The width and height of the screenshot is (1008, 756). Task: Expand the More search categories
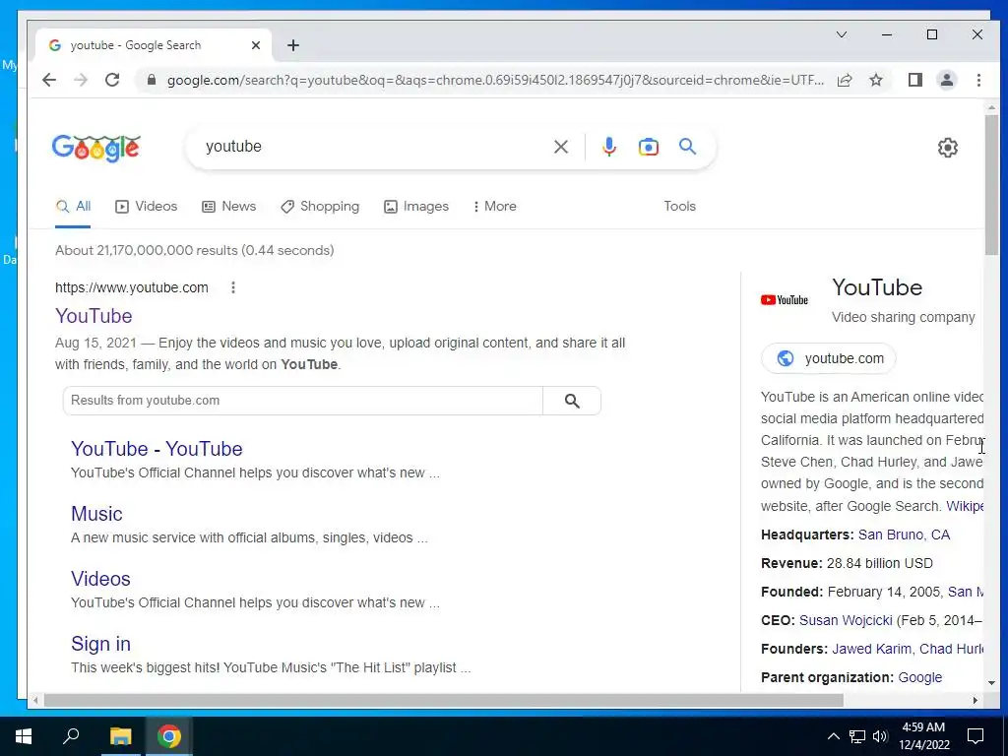coord(494,207)
